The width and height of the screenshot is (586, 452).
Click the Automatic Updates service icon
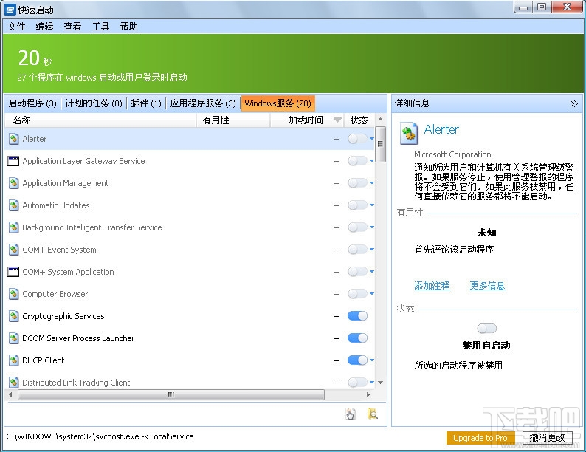[14, 205]
